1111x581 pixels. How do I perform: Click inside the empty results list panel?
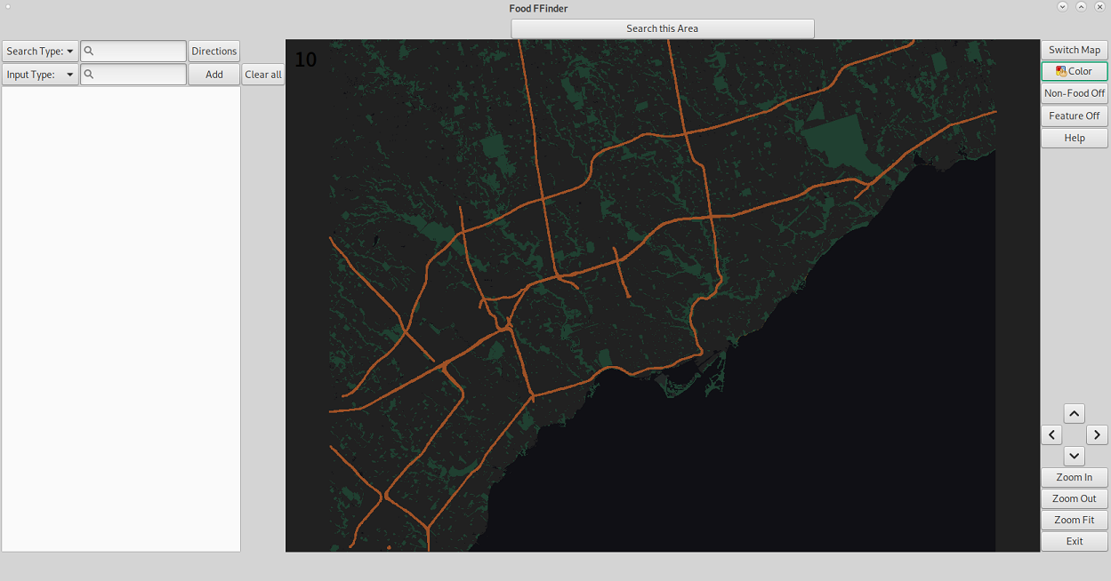pos(121,319)
